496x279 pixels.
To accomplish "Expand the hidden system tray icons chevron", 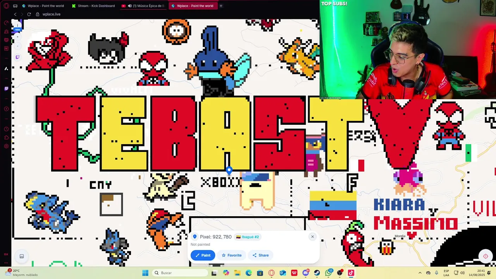I will 420,273.
